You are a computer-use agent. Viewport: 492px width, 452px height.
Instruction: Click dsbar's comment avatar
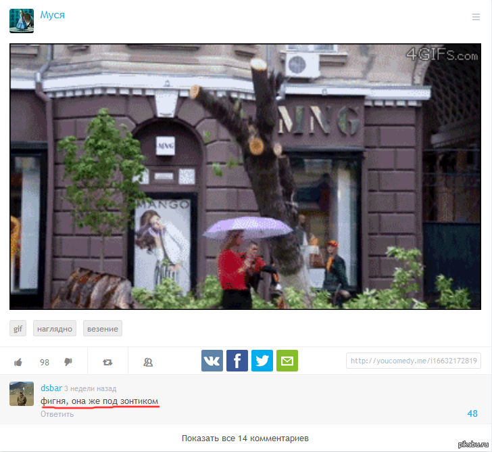(22, 394)
